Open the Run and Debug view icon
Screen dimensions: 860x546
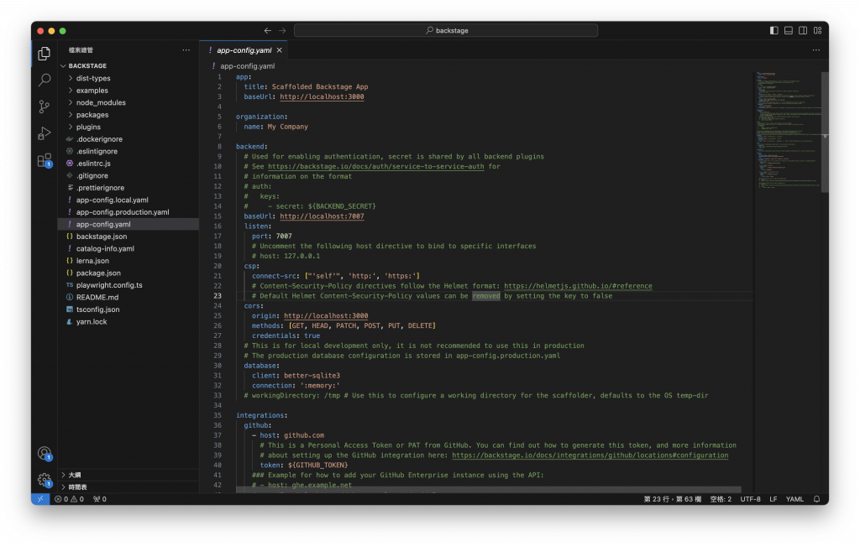click(x=45, y=133)
